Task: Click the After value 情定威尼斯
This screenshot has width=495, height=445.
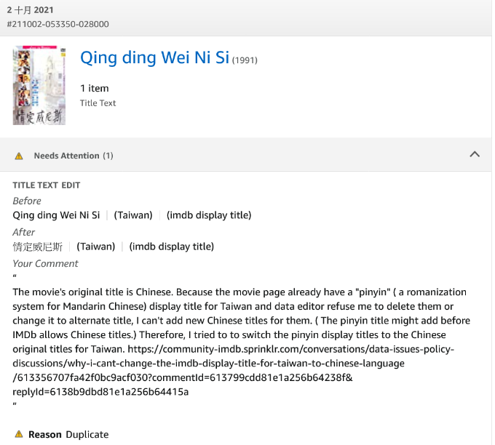Action: click(x=37, y=246)
